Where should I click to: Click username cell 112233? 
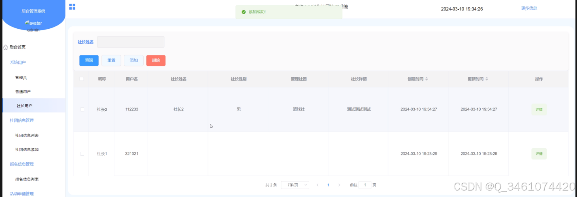[x=132, y=109]
